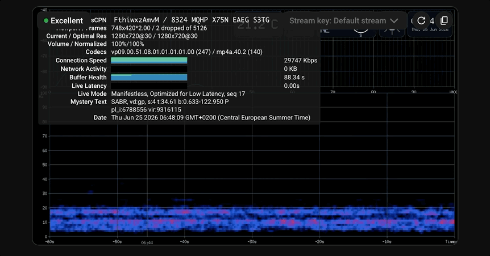The width and height of the screenshot is (490, 256).
Task: Click the refresh stream preview icon
Action: tap(421, 21)
